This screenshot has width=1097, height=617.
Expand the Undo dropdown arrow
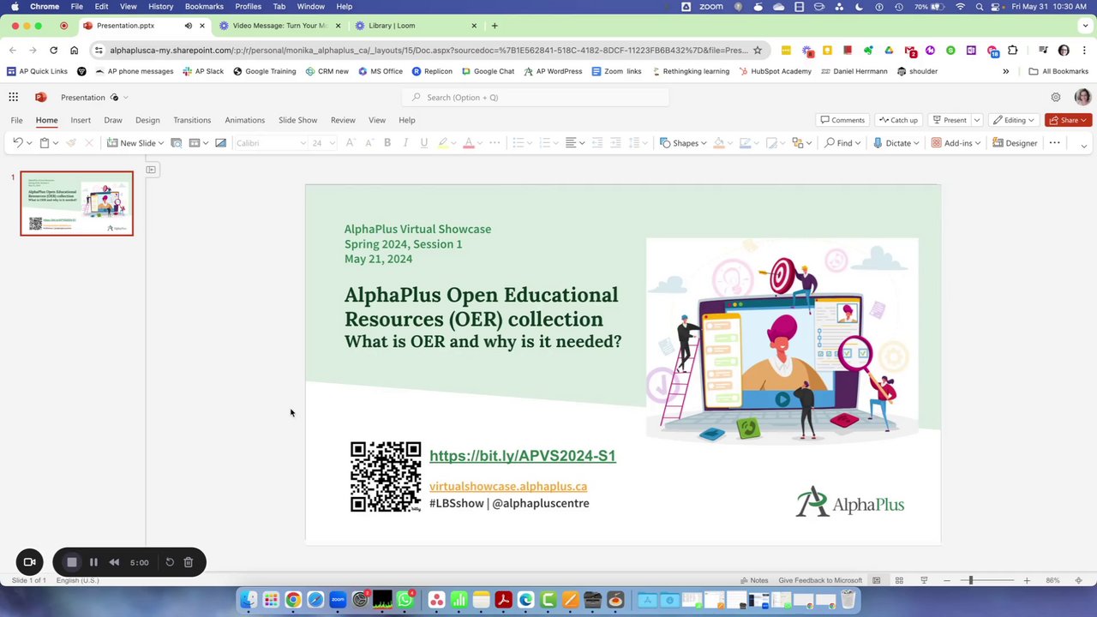(29, 143)
